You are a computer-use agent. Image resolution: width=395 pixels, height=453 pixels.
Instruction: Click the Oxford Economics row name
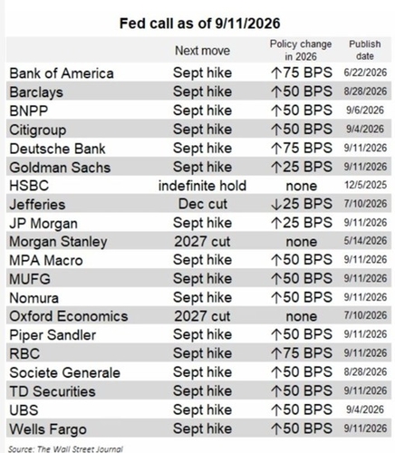pyautogui.click(x=69, y=316)
